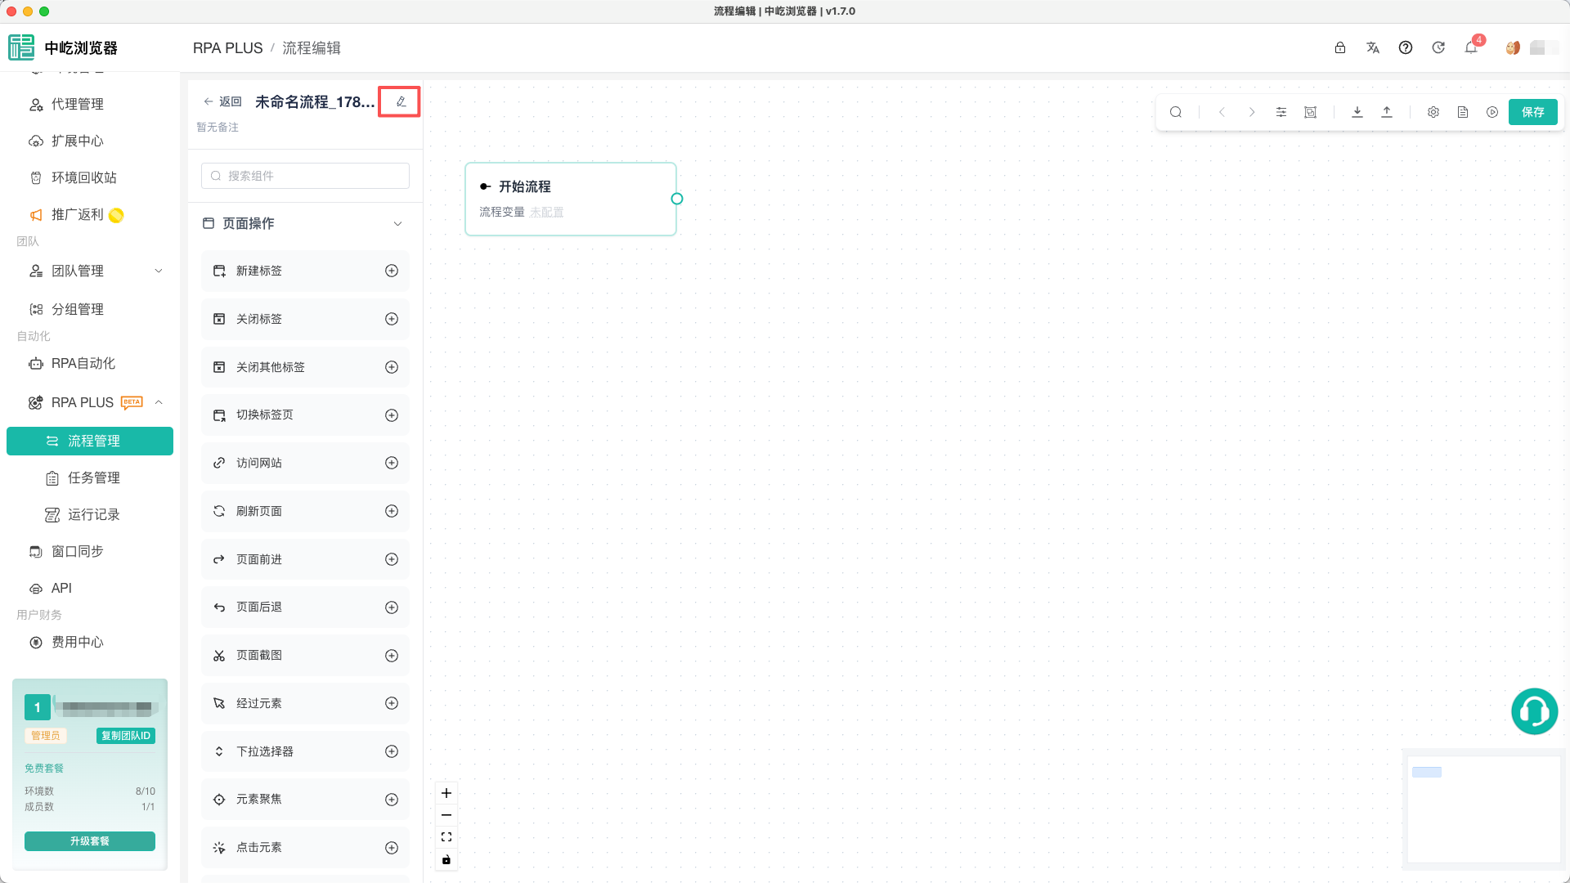
Task: Add the 新建标签 component with plus icon
Action: (x=392, y=271)
